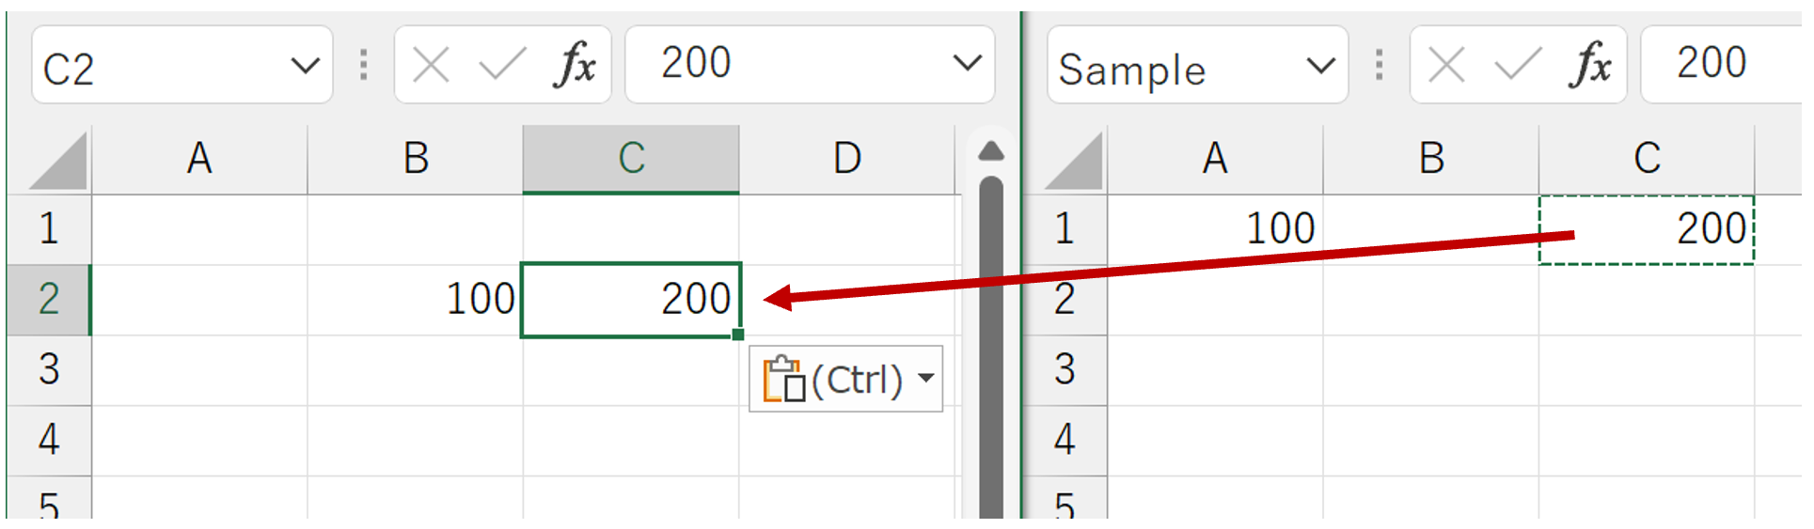The image size is (1814, 529).
Task: Click the left formula bar input showing 200
Action: (790, 64)
